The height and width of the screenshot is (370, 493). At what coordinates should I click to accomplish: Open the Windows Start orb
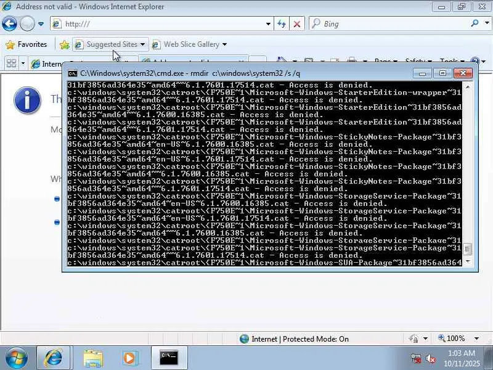17,358
